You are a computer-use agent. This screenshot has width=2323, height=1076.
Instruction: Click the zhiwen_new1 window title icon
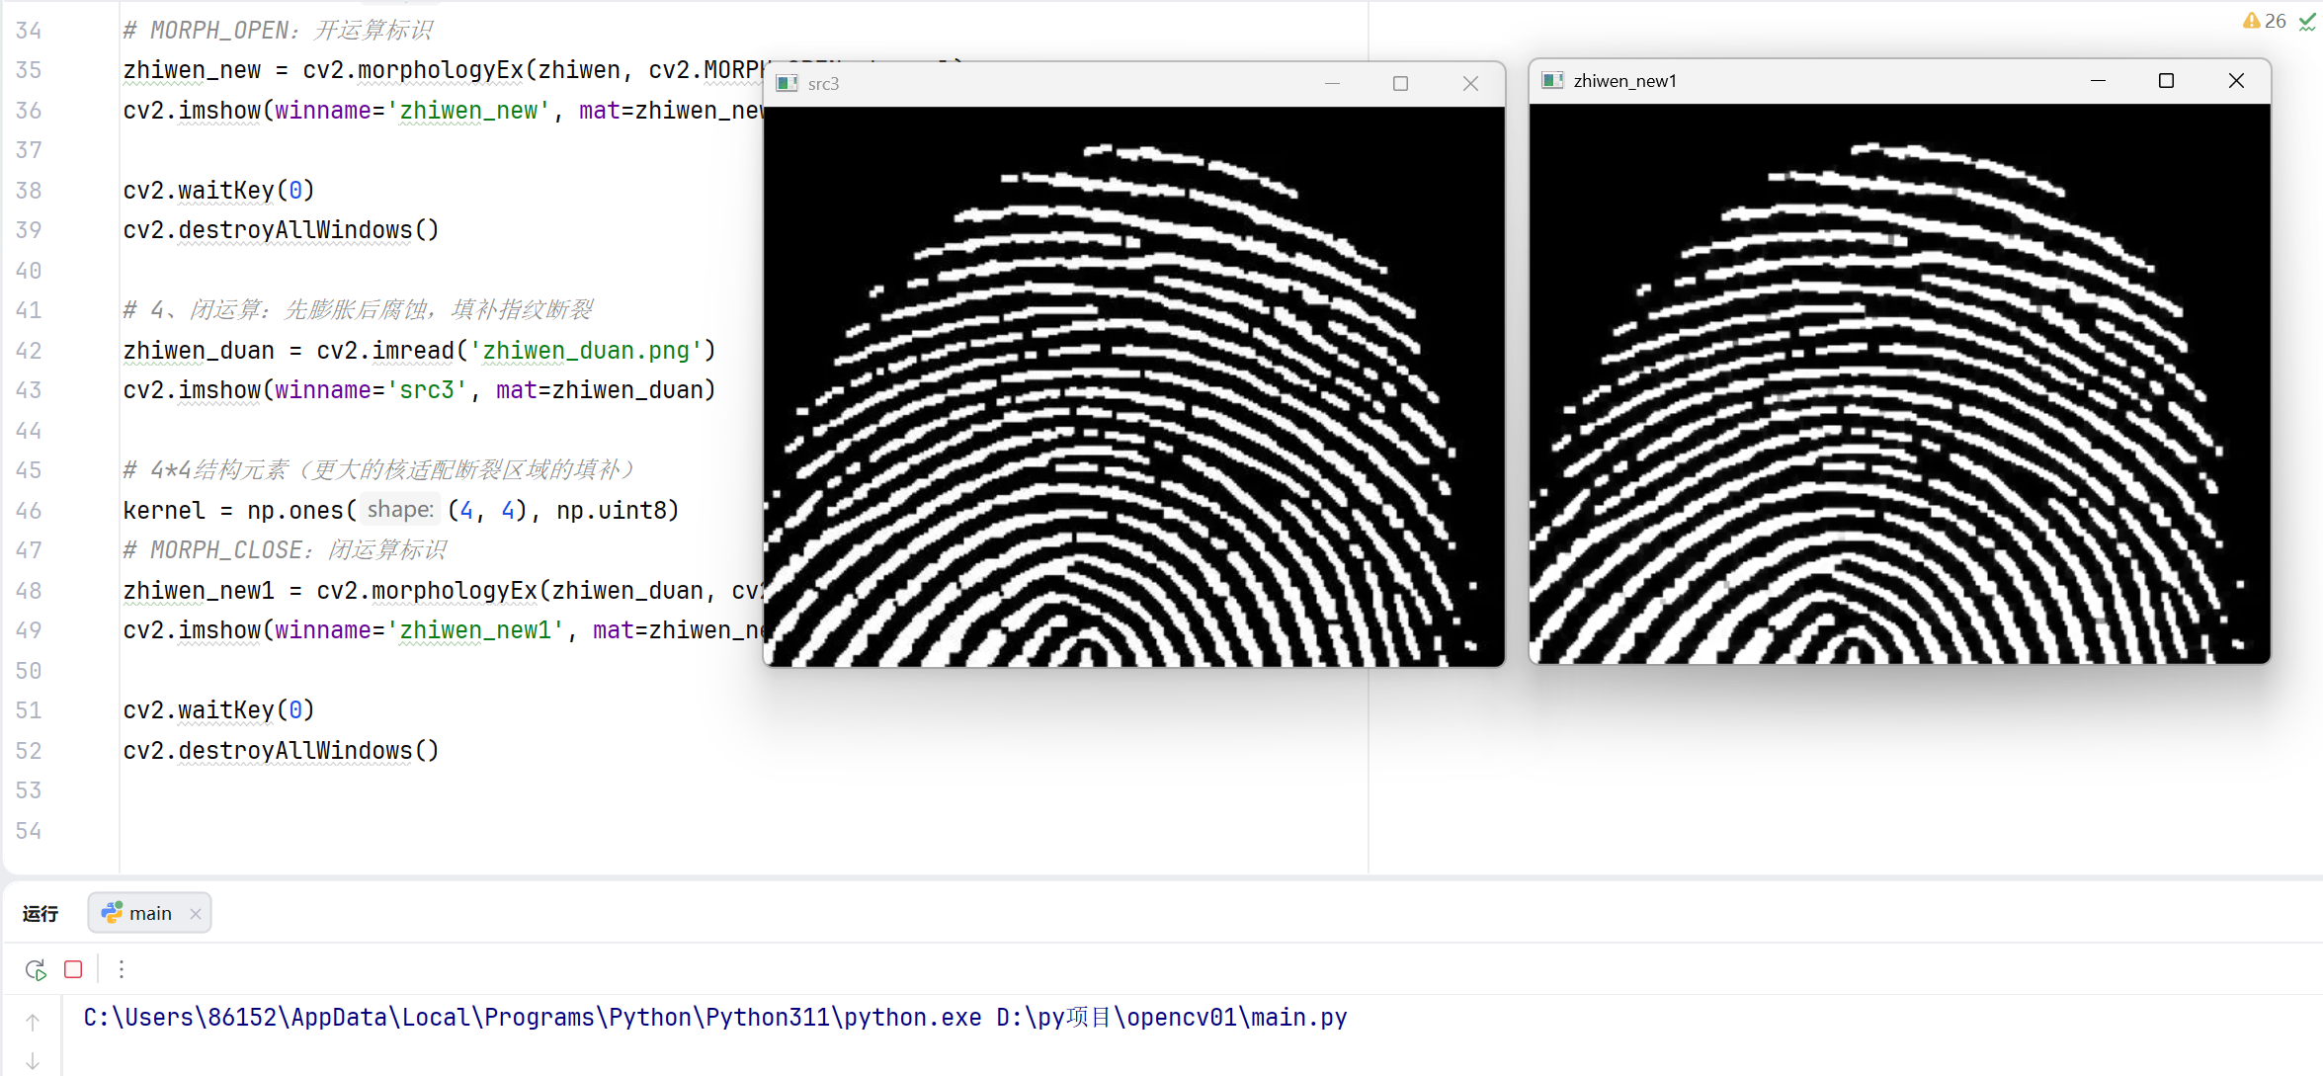click(1552, 81)
